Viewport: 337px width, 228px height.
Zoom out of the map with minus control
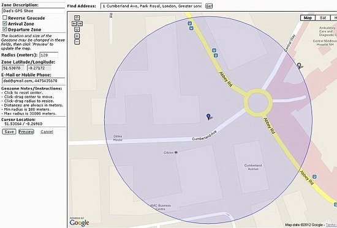(x=77, y=42)
